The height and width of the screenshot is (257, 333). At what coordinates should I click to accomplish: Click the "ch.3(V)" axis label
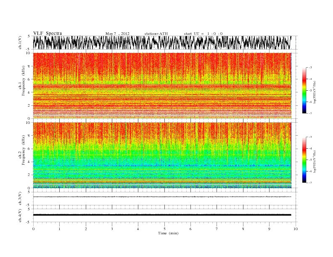coord(20,199)
